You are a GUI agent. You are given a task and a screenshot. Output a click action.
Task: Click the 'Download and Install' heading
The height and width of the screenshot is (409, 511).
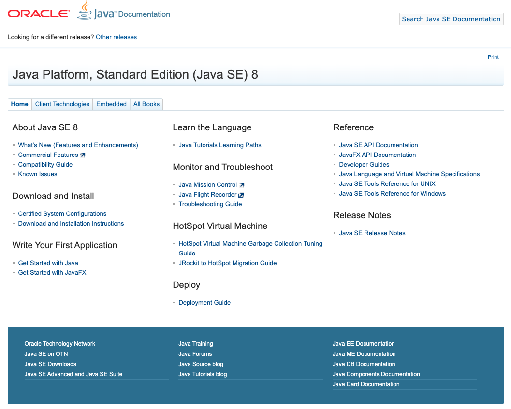53,196
